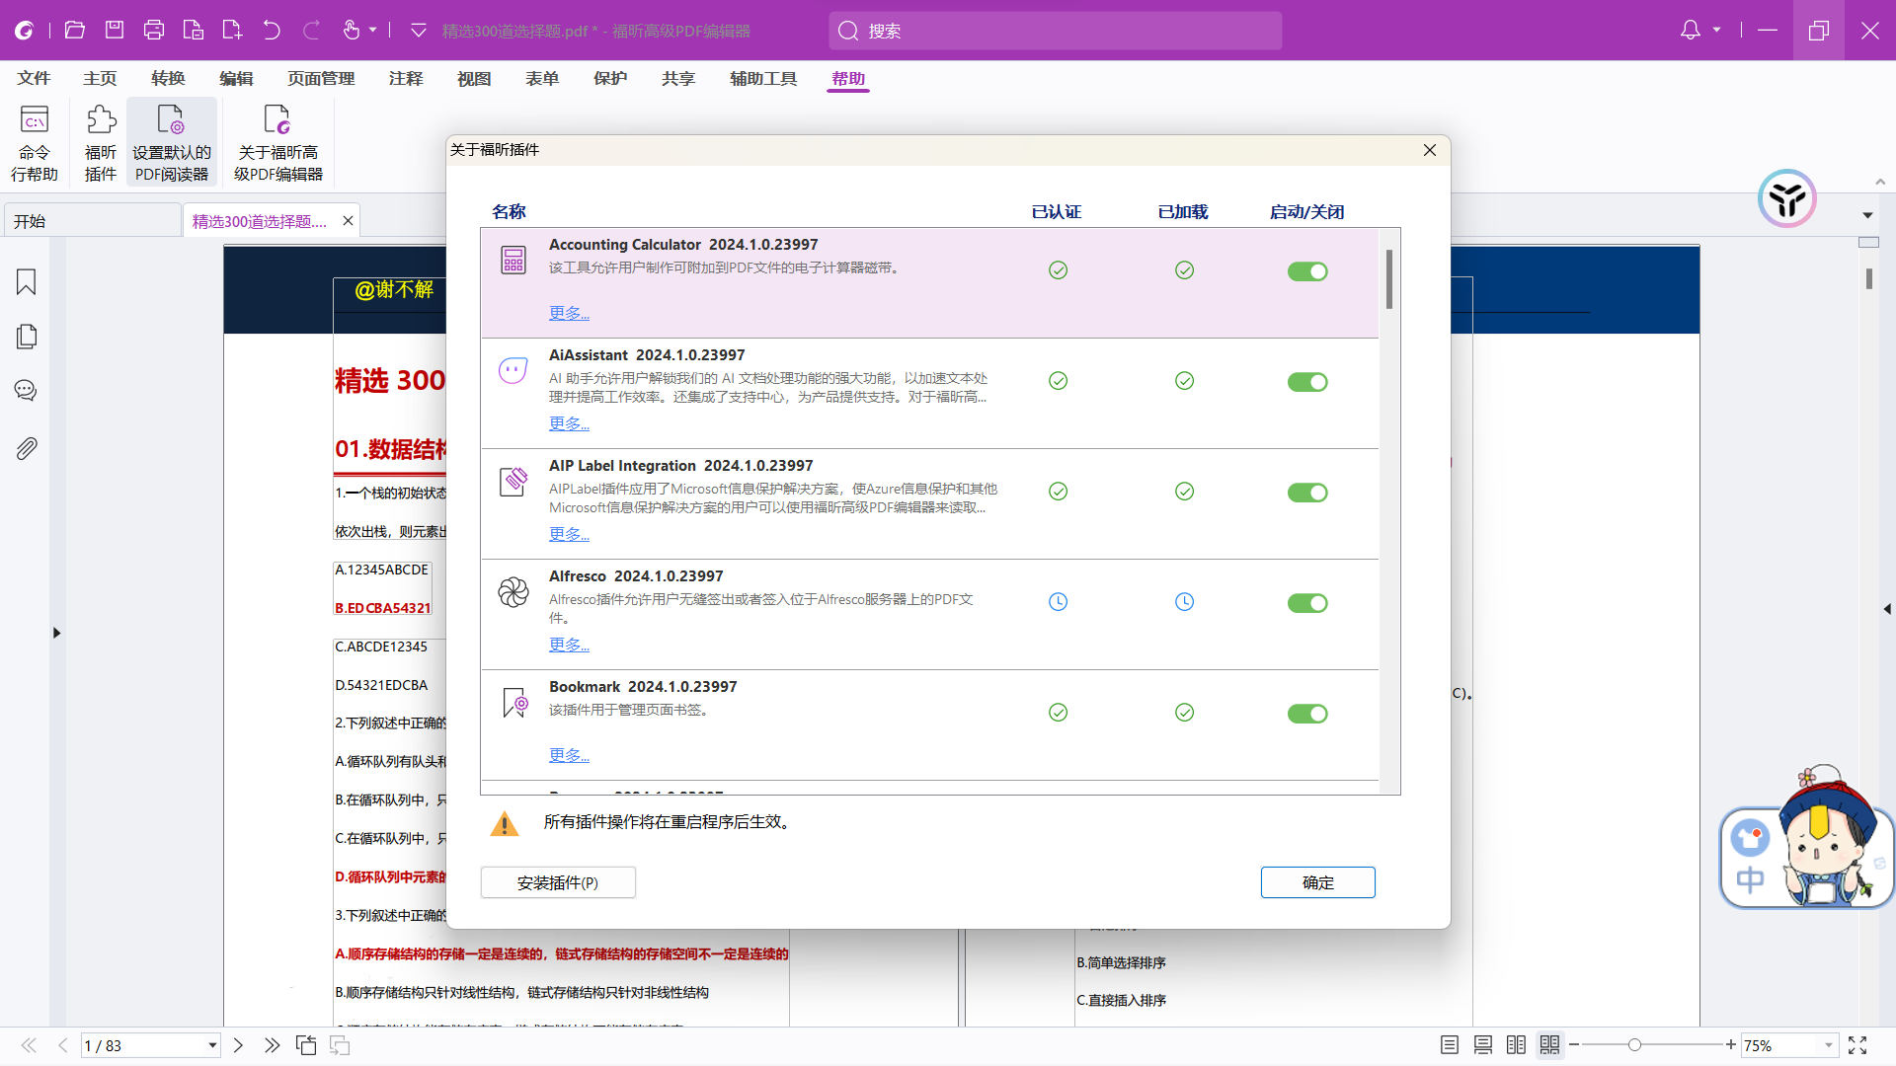
Task: Click zoom out minus button
Action: click(1574, 1044)
